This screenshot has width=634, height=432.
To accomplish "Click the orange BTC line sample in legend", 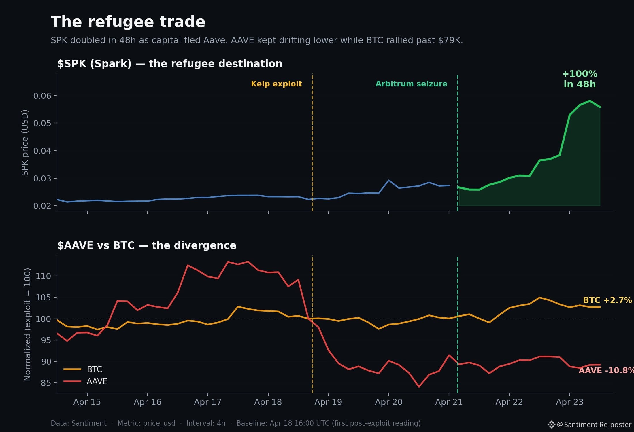I will point(72,369).
